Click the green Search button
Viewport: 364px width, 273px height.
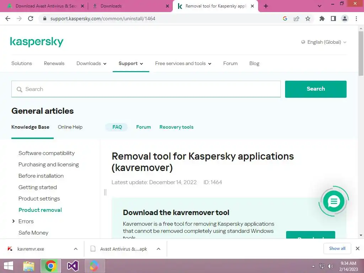coord(316,89)
